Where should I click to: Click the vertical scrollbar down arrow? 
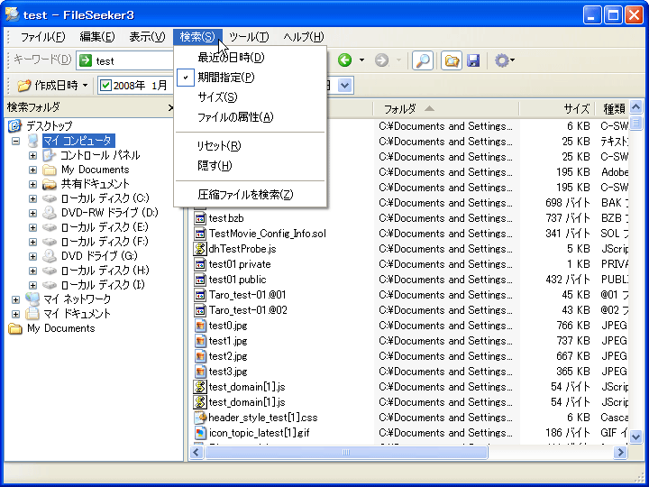click(635, 436)
